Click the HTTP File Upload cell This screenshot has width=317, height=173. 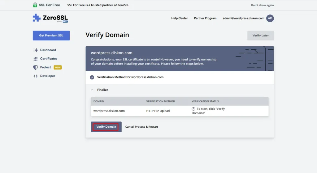pos(158,111)
